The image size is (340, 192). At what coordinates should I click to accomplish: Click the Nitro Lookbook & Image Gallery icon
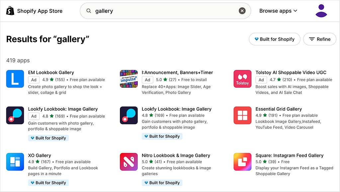pyautogui.click(x=129, y=162)
